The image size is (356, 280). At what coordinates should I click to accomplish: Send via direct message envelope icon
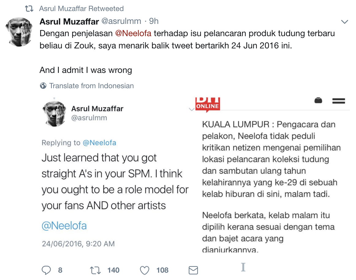tap(193, 270)
